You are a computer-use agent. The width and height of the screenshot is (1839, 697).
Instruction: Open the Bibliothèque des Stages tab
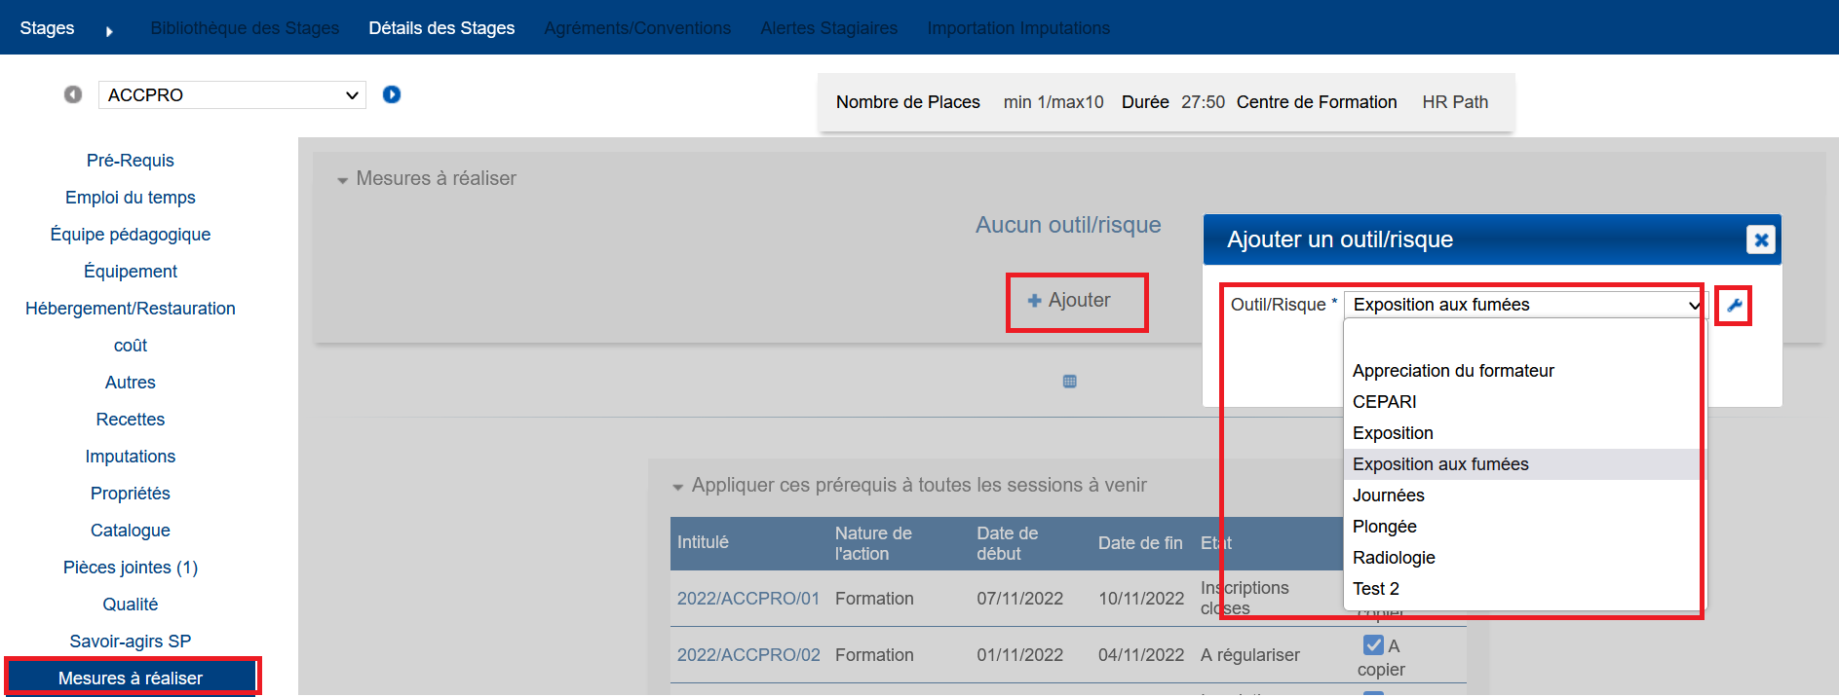pos(245,28)
